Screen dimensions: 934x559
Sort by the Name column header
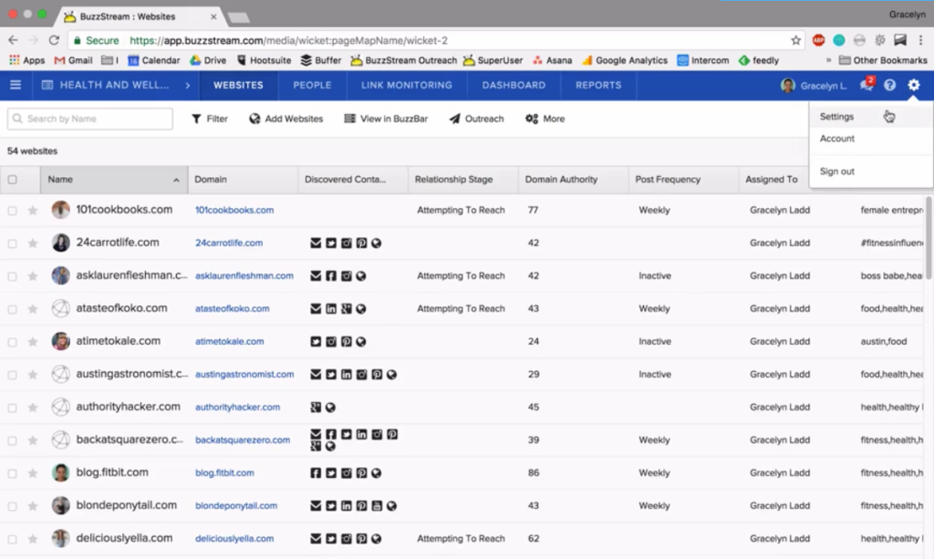pyautogui.click(x=114, y=179)
